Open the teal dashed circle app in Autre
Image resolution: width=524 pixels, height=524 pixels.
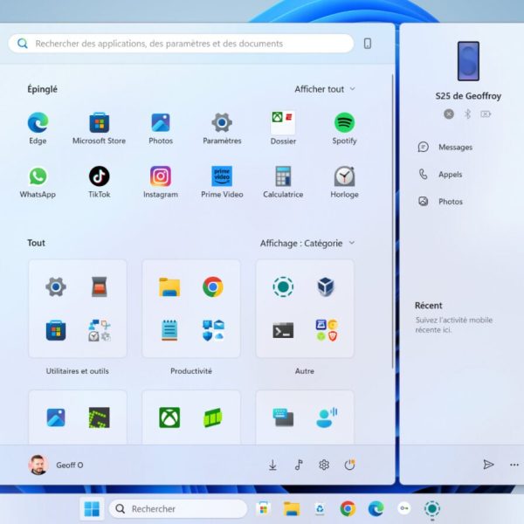pos(283,286)
